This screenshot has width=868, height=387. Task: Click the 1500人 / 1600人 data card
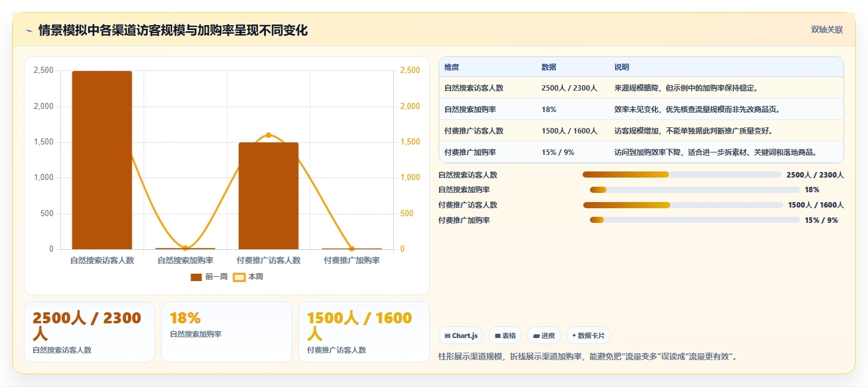click(364, 332)
